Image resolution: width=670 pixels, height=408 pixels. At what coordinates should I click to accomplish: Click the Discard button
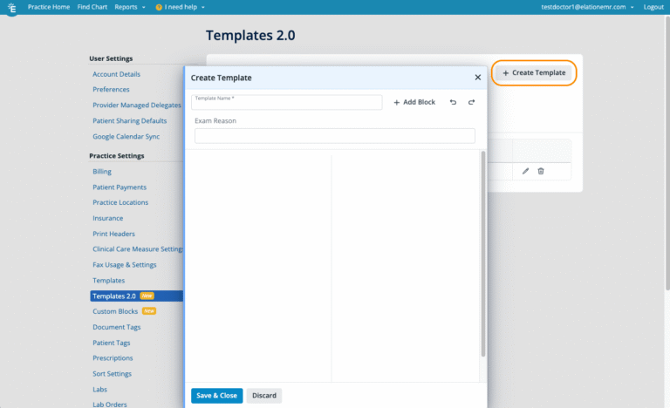point(264,396)
